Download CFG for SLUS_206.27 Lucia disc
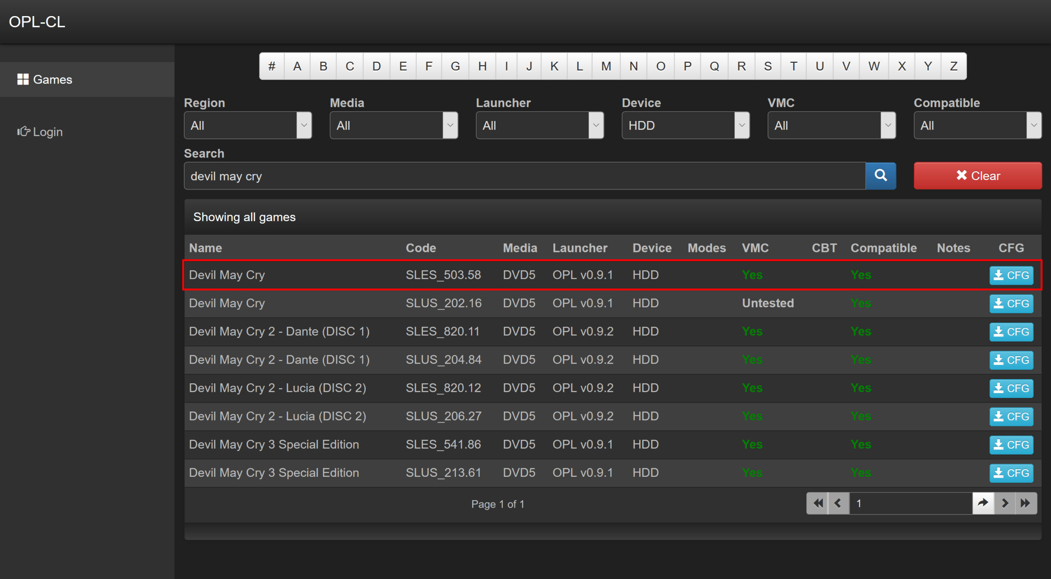This screenshot has width=1051, height=579. (x=1011, y=417)
